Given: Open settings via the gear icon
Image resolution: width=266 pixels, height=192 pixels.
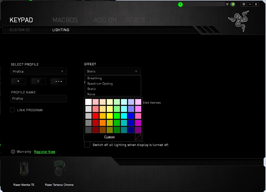Looking at the screenshot, I should point(244,4).
